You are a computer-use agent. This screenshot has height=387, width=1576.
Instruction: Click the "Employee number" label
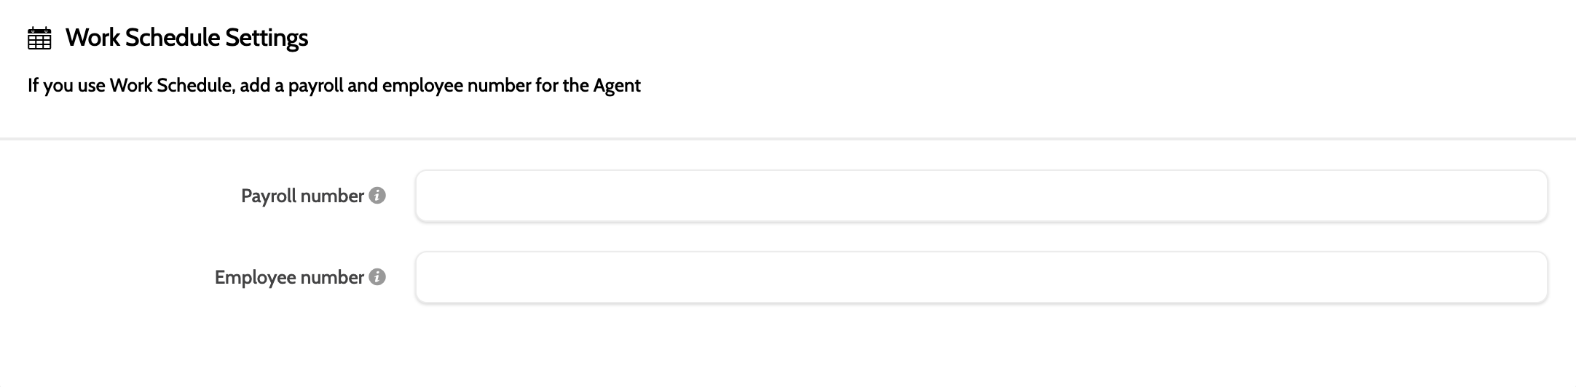tap(289, 278)
